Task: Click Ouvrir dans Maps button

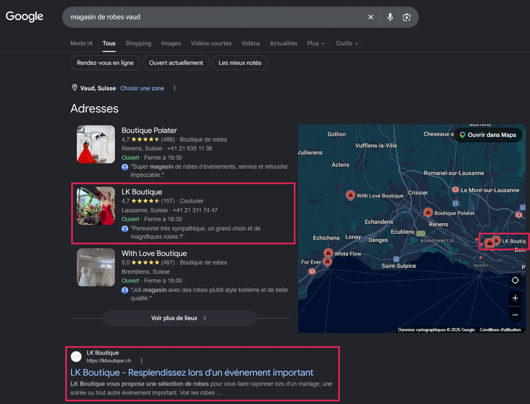Action: pyautogui.click(x=488, y=135)
